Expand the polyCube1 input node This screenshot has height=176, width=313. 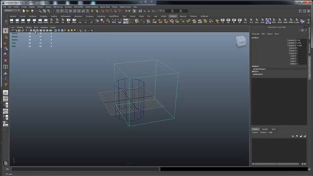tap(258, 74)
